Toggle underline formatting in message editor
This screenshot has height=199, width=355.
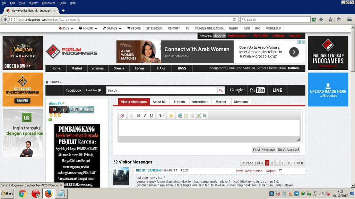point(151,115)
